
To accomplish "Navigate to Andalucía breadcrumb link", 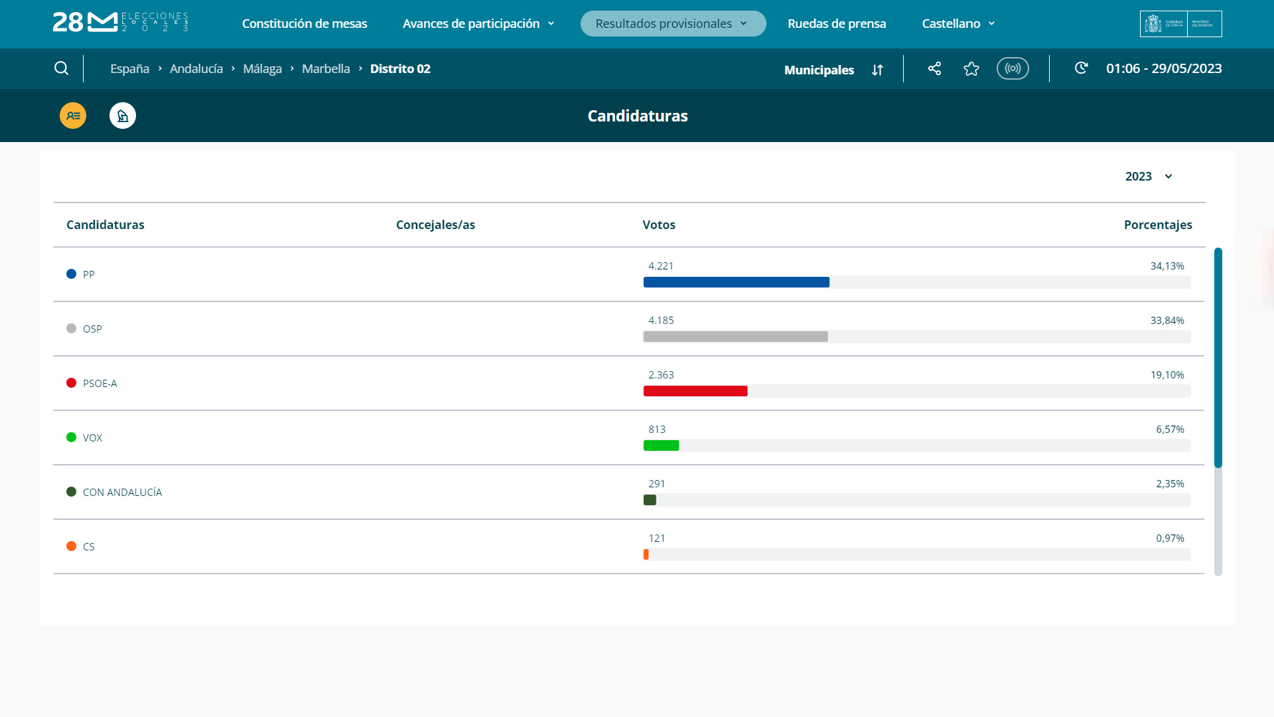I will click(196, 68).
